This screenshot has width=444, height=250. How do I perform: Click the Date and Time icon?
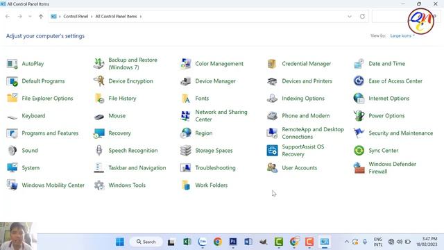tap(359, 64)
